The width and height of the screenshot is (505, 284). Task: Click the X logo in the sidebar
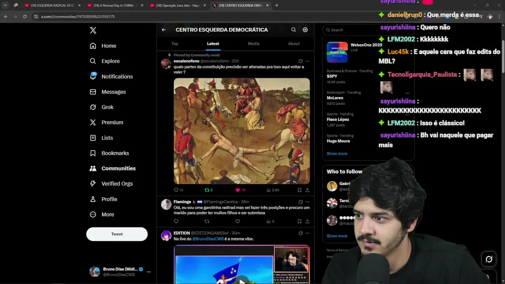point(93,30)
